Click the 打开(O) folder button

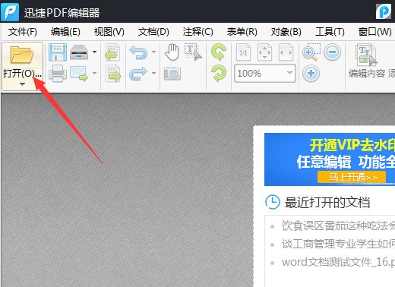(22, 62)
